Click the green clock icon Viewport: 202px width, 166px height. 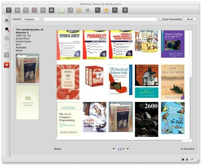point(62,10)
